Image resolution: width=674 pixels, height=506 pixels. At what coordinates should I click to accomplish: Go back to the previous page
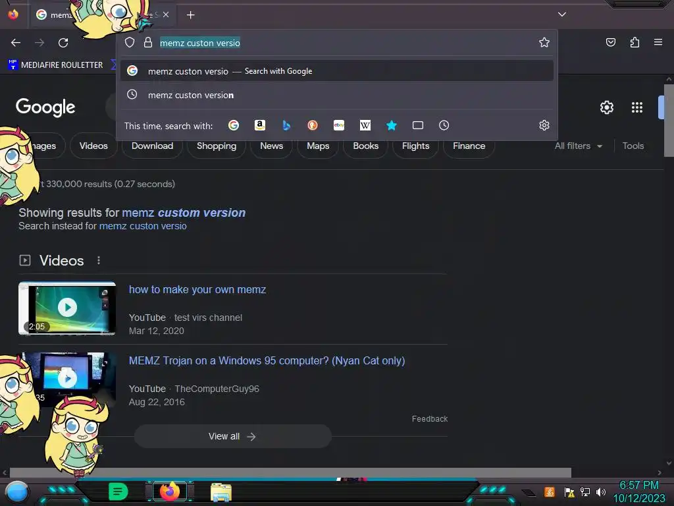coord(16,43)
